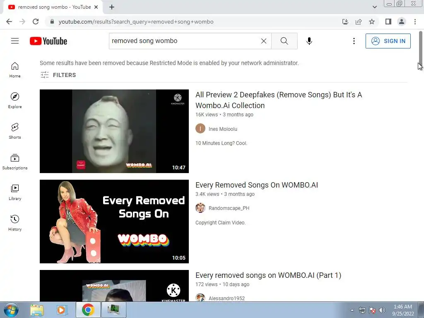This screenshot has height=318, width=424.
Task: Clear the search box with the X icon
Action: click(x=264, y=41)
